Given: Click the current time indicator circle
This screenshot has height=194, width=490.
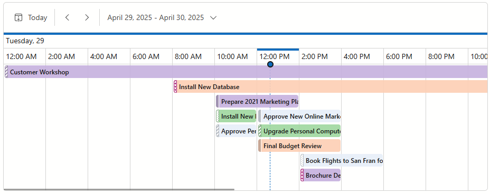Looking at the screenshot, I should [x=270, y=64].
